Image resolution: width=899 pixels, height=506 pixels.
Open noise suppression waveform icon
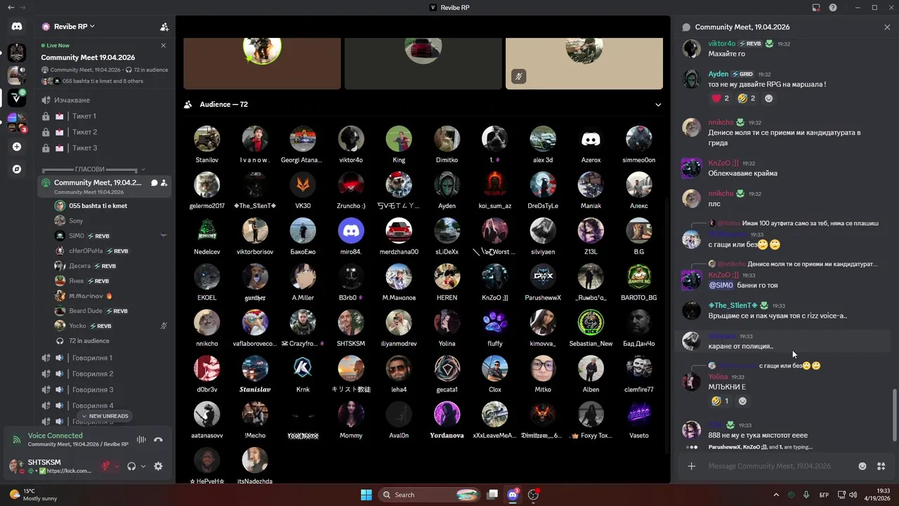(141, 440)
